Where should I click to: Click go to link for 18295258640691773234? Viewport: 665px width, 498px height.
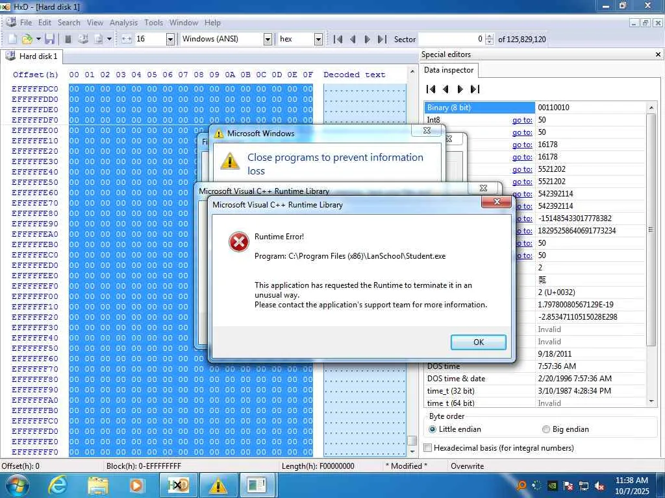tap(525, 231)
